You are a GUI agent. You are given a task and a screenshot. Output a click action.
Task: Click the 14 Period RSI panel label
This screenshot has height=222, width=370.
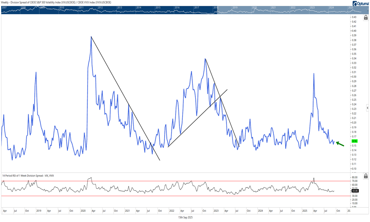[28, 175]
